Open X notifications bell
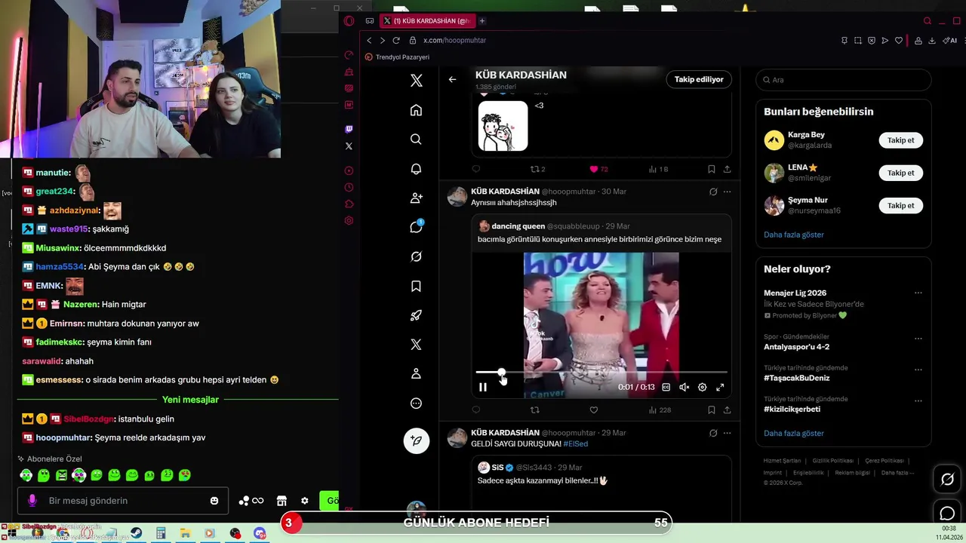 (416, 169)
